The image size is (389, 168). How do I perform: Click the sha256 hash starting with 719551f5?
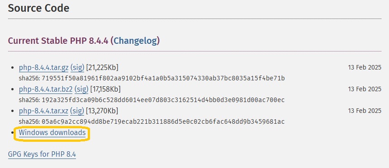pos(163,78)
